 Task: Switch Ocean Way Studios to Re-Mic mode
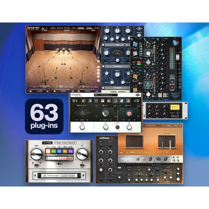[89, 28]
